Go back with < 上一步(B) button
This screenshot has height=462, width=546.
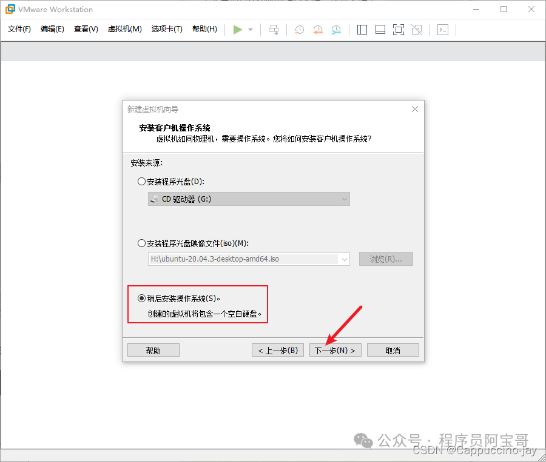(278, 351)
